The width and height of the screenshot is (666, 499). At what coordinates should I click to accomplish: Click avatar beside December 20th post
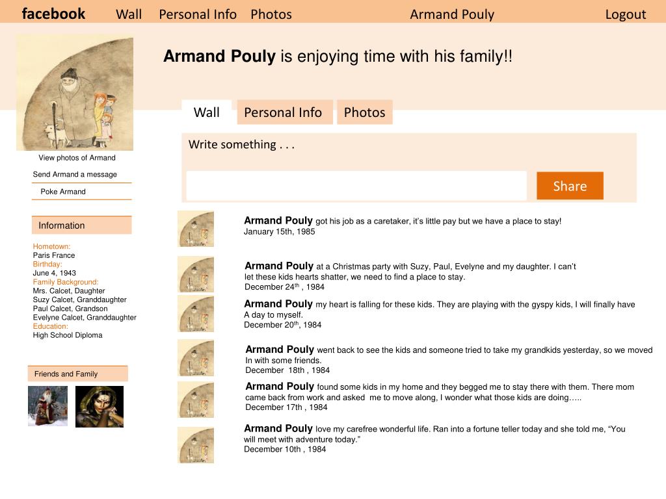click(196, 313)
